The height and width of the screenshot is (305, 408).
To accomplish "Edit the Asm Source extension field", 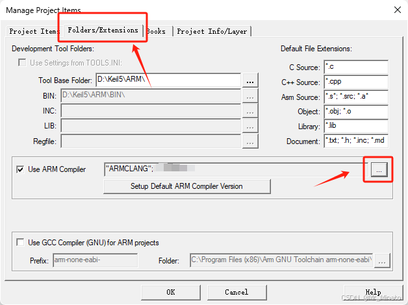I will point(356,97).
